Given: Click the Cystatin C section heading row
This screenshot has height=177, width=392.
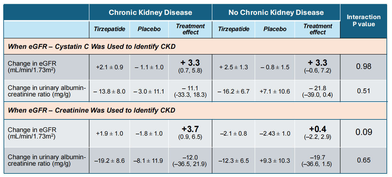Looking at the screenshot, I should (92, 47).
